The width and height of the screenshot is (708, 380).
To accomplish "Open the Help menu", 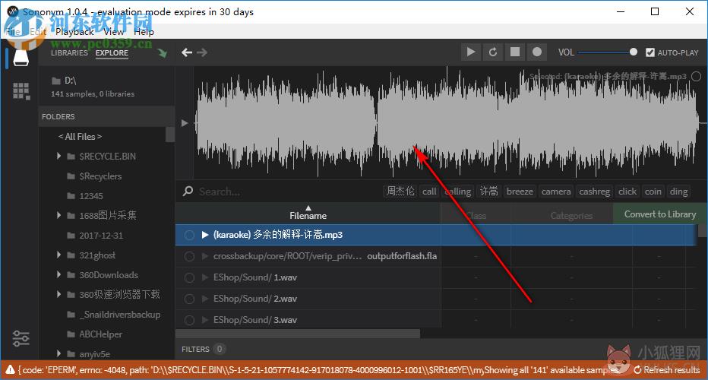I will (x=144, y=32).
